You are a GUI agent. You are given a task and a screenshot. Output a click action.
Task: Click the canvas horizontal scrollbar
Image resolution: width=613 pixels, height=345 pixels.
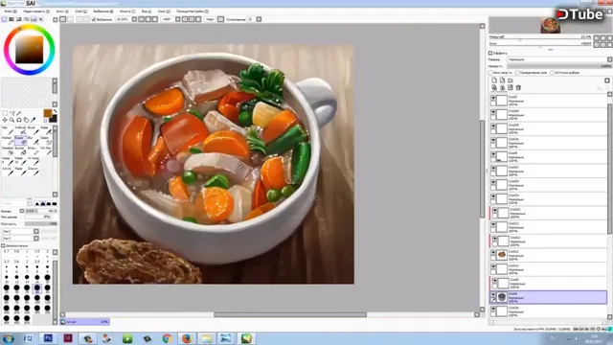click(x=290, y=314)
